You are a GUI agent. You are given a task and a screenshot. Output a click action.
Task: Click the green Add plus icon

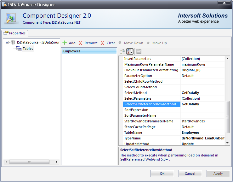pyautogui.click(x=65, y=43)
